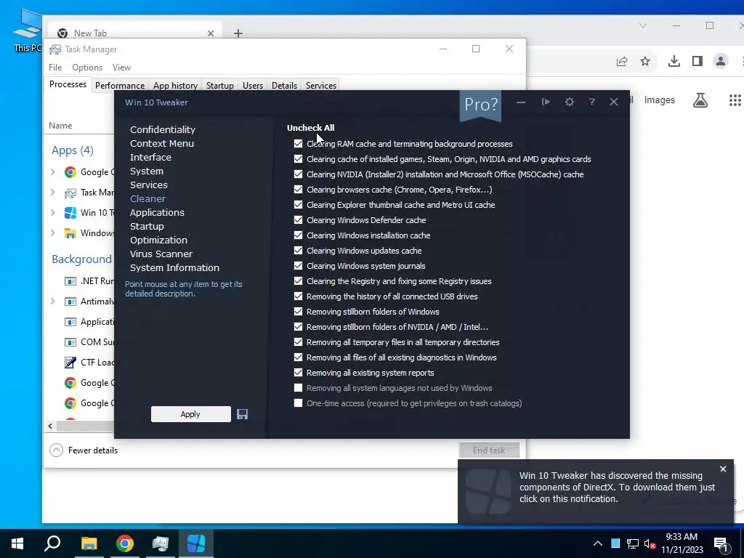This screenshot has width=744, height=558.
Task: Click the blue tray application icon
Action: tap(615, 543)
